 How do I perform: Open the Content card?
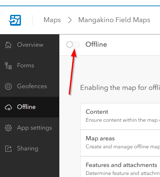point(120,116)
